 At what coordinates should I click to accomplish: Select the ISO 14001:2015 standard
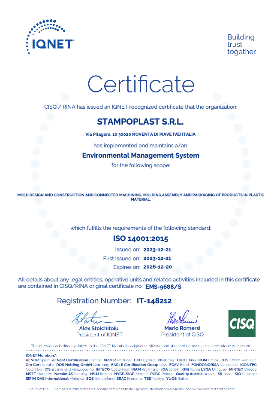pyautogui.click(x=141, y=238)
